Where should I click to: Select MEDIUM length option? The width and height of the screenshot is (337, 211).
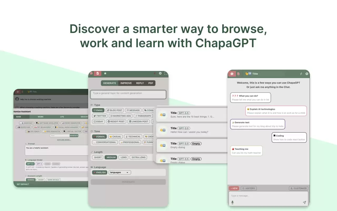click(111, 157)
